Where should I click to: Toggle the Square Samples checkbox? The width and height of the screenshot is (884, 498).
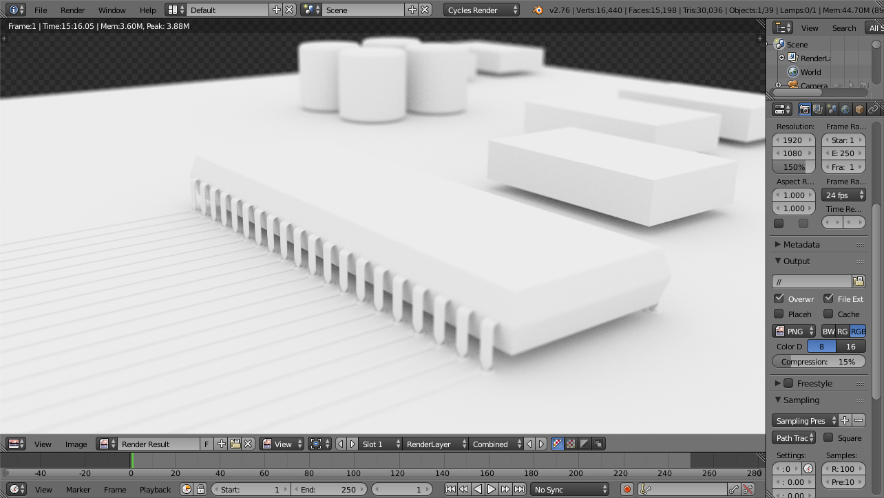point(828,437)
